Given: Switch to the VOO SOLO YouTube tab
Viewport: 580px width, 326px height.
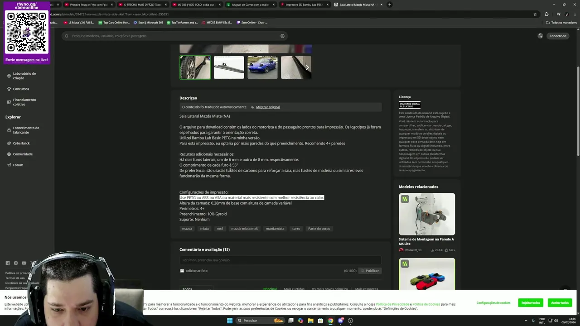Looking at the screenshot, I should [x=196, y=5].
